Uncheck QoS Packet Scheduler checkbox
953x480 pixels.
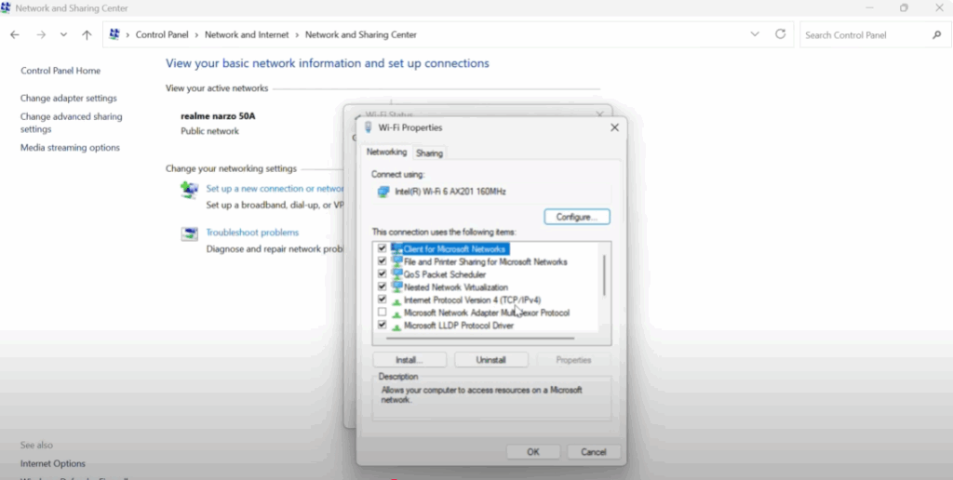(x=382, y=274)
